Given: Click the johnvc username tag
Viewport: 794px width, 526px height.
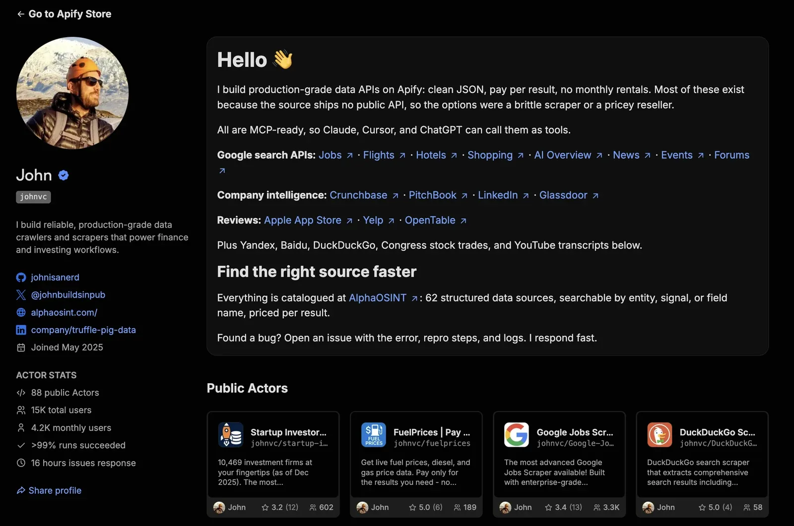Looking at the screenshot, I should click(x=33, y=197).
